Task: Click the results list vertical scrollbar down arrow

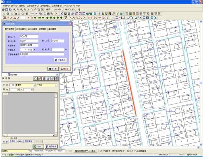Action: (x=56, y=133)
